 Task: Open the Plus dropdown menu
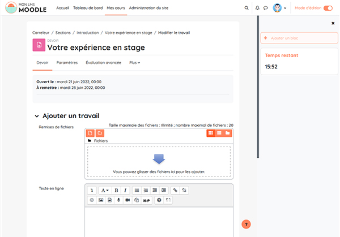coord(134,62)
